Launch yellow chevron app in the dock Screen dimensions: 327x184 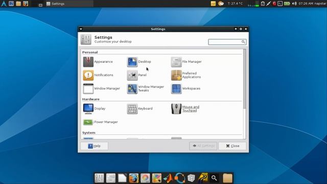click(x=203, y=178)
